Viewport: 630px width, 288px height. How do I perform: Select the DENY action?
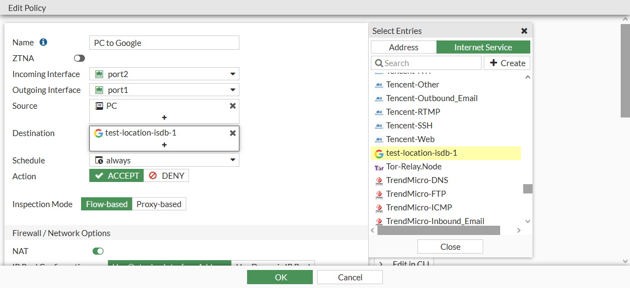pos(167,175)
